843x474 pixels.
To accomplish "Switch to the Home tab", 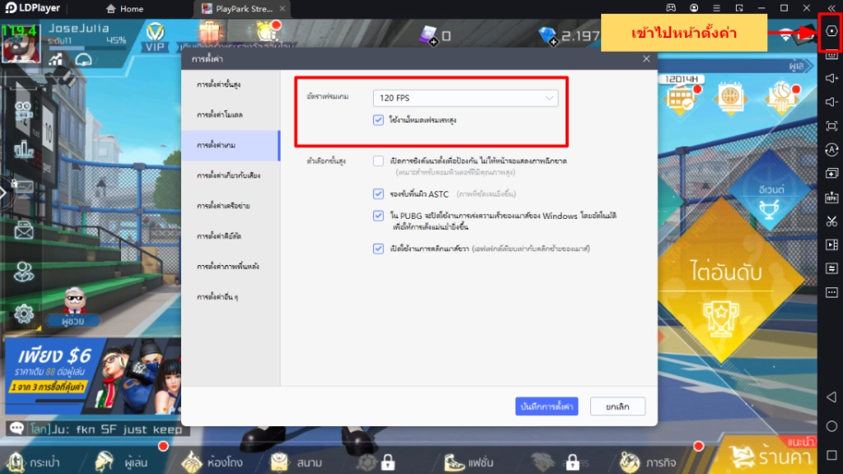I will (125, 8).
